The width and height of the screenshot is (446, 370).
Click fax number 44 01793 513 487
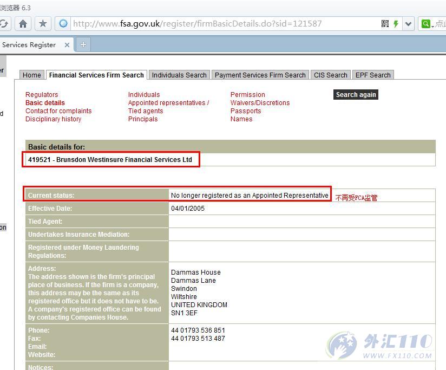(x=198, y=339)
